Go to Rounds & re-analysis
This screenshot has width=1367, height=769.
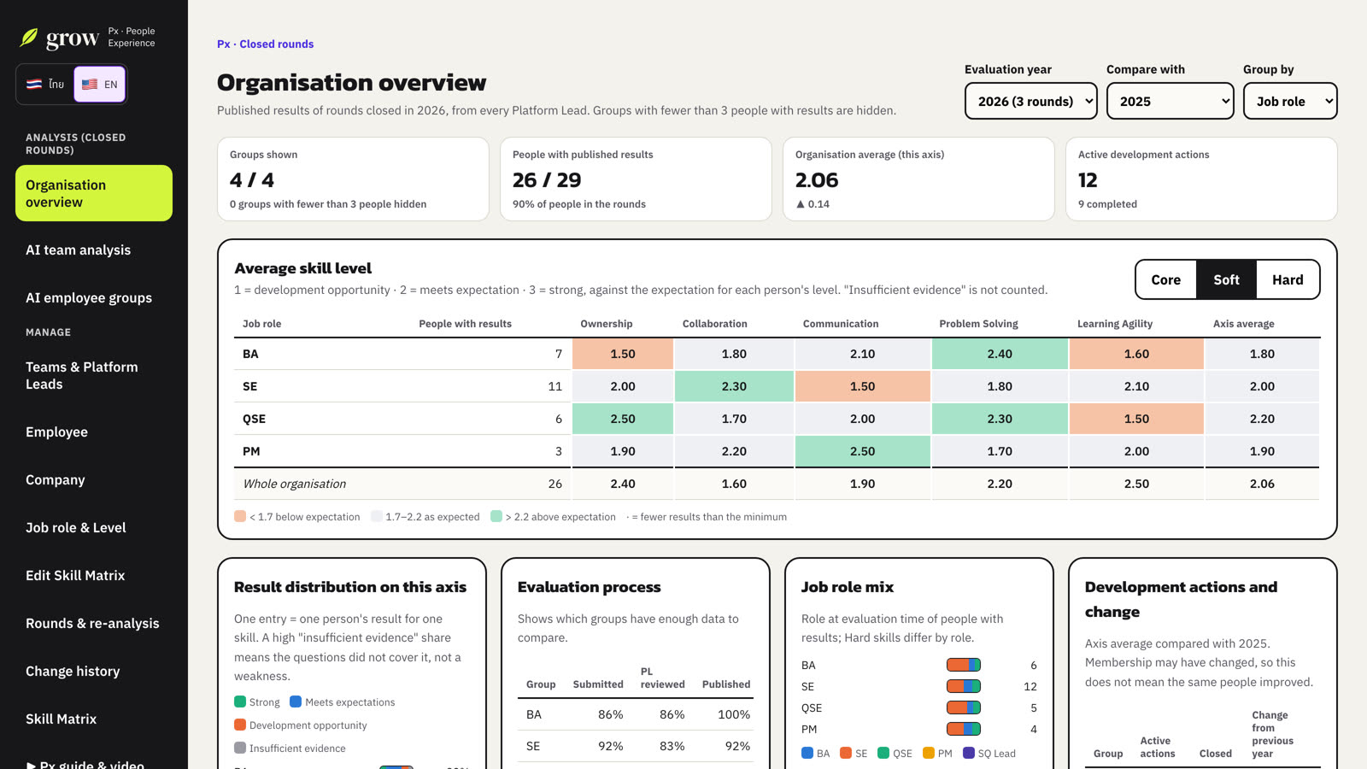click(94, 624)
